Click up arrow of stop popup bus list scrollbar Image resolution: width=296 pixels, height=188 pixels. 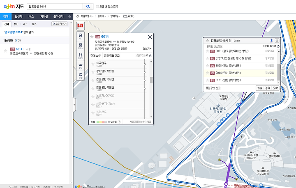278,51
